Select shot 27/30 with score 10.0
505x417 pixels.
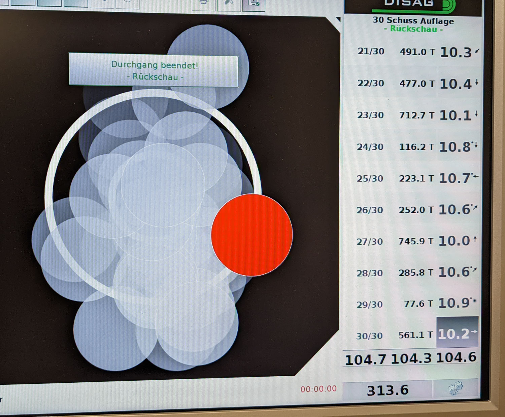click(416, 241)
